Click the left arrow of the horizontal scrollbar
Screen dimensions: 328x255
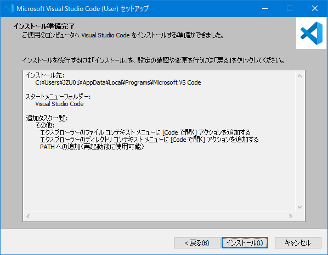click(28, 216)
